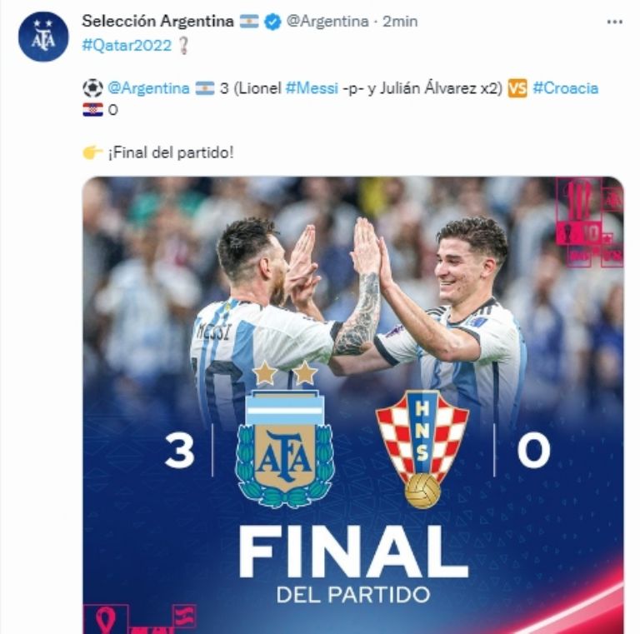The width and height of the screenshot is (640, 634).
Task: Click the AFA crest in the image
Action: [x=285, y=435]
